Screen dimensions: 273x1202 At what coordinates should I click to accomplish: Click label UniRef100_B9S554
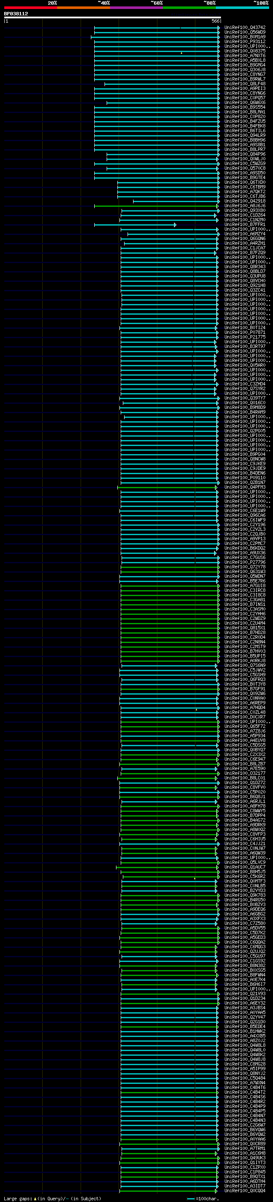(245, 107)
